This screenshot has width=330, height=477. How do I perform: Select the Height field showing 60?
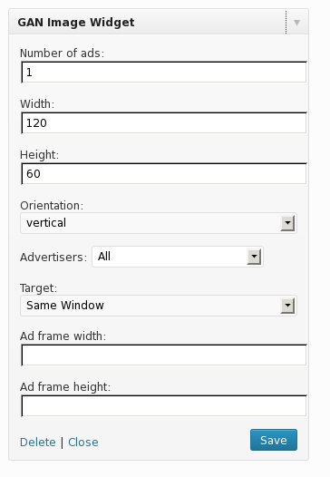[163, 174]
